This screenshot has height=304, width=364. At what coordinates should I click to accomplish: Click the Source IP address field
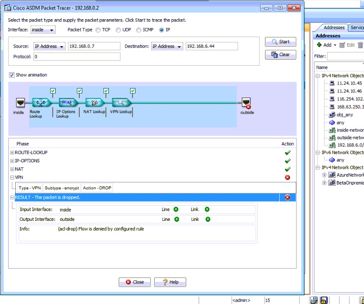point(94,46)
